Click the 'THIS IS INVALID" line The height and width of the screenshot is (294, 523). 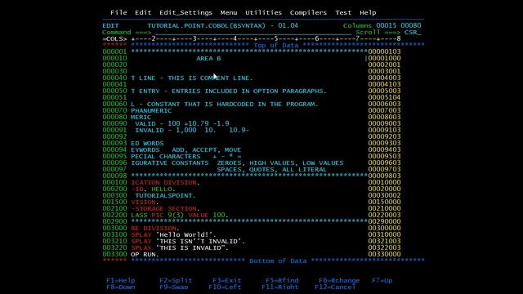tap(180, 247)
